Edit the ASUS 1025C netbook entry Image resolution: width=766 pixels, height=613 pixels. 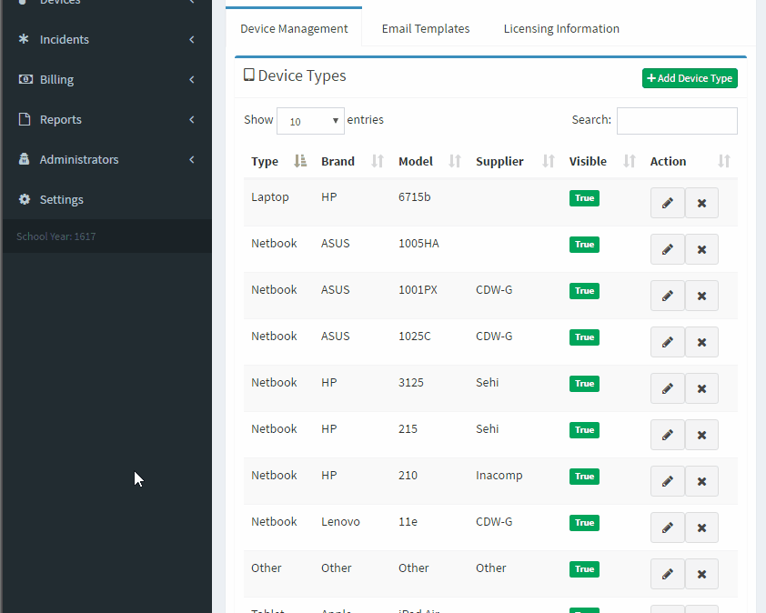pyautogui.click(x=668, y=342)
